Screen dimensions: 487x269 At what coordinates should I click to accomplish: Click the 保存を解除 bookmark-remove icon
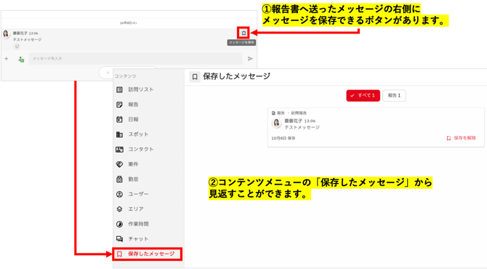[448, 138]
